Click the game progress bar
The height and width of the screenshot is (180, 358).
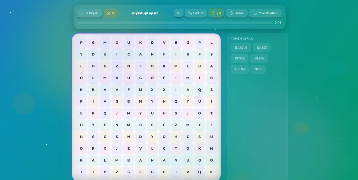pos(175,23)
